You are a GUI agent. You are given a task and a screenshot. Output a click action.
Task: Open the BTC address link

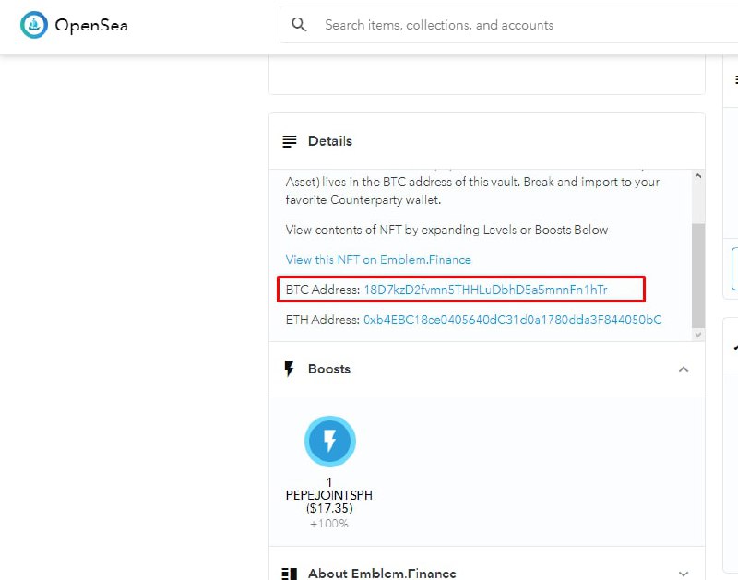tap(485, 290)
